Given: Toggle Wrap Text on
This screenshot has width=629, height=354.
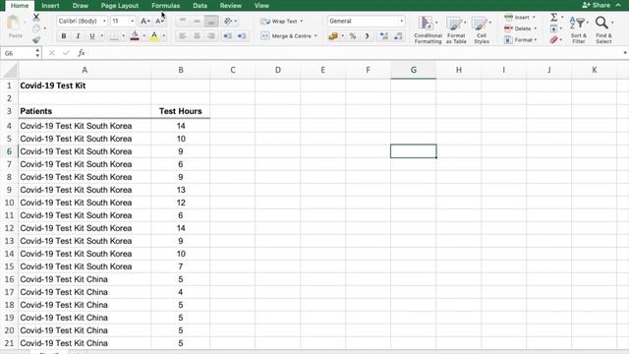Looking at the screenshot, I should pos(281,22).
